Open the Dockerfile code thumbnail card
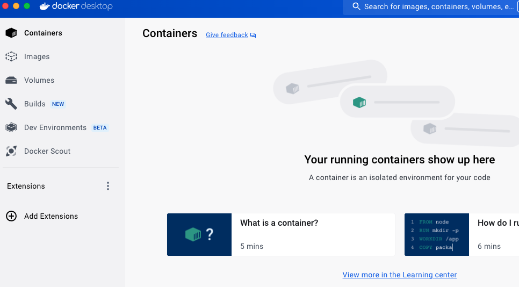This screenshot has height=287, width=519. (x=437, y=234)
